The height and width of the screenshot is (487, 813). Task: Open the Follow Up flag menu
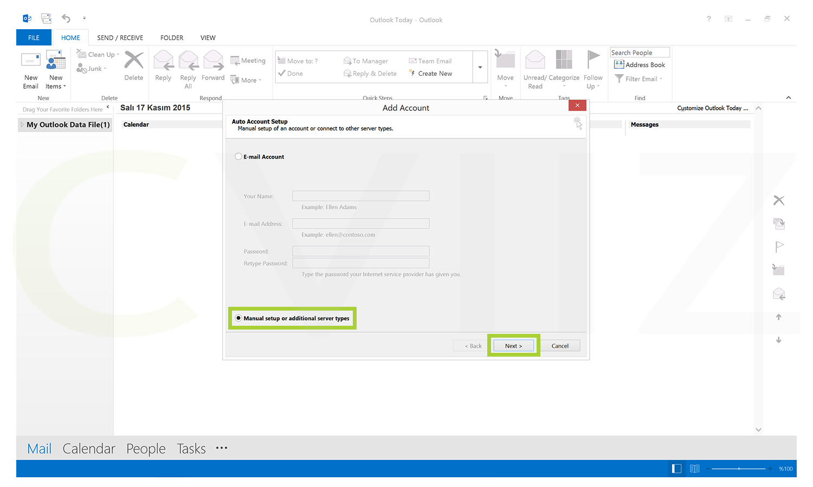pyautogui.click(x=593, y=70)
